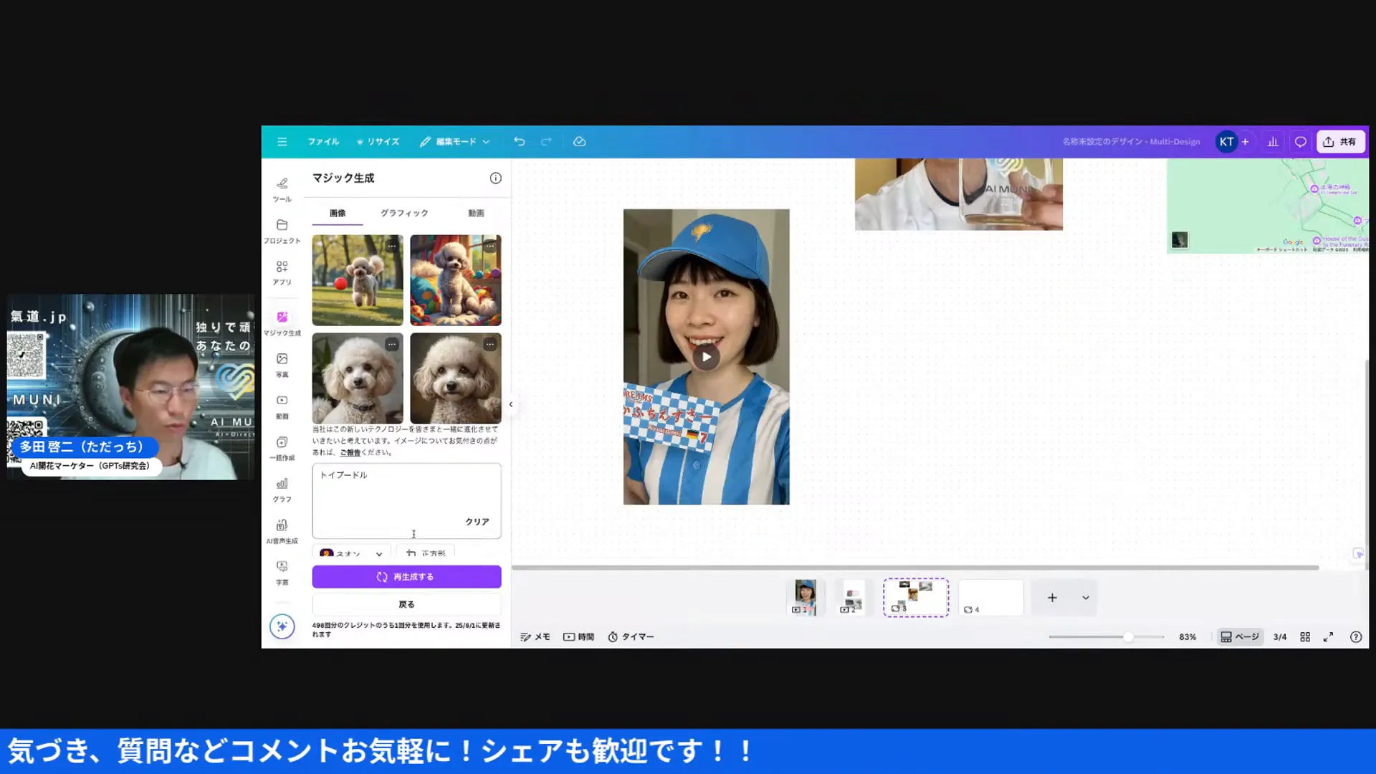Click the undo arrow
This screenshot has height=774, width=1376.
click(x=520, y=142)
